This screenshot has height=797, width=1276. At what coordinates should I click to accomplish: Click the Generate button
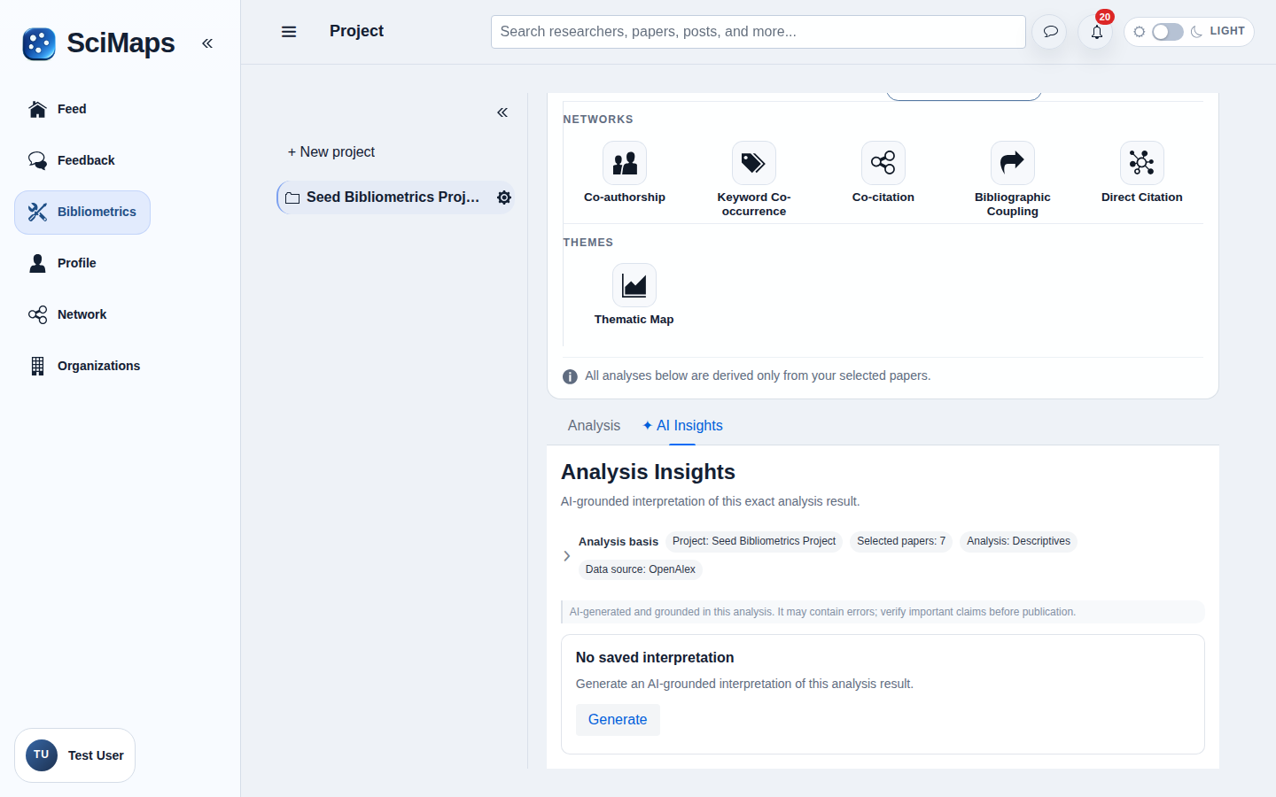[x=618, y=720]
